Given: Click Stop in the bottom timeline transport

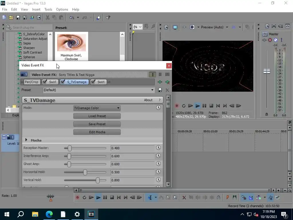Looking at the screenshot, I should click(112, 197).
